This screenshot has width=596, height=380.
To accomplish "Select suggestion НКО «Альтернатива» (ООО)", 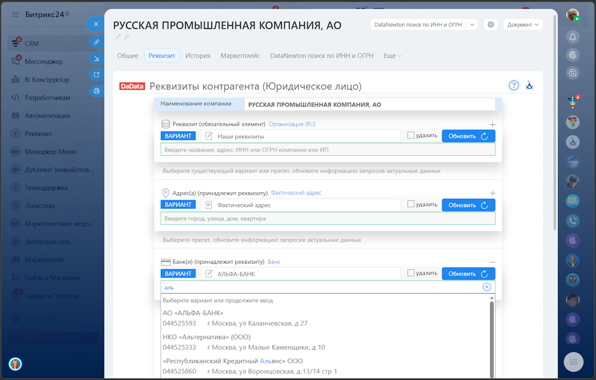I will [325, 342].
